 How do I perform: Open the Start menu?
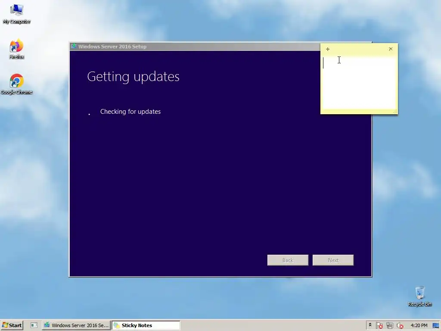(x=12, y=325)
